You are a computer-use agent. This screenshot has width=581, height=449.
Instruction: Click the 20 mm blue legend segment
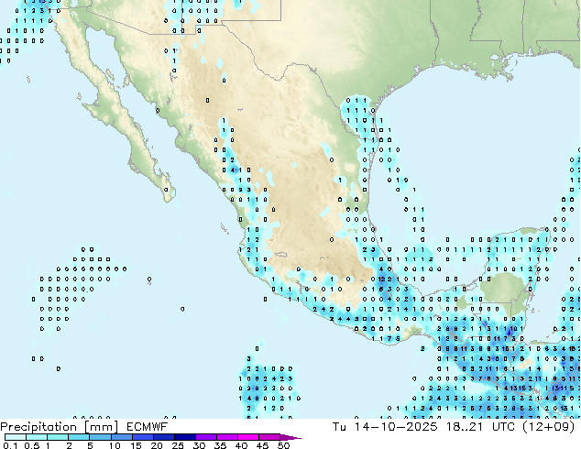pyautogui.click(x=167, y=437)
